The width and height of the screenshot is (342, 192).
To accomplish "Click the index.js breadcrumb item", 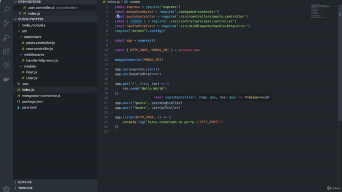I will pyautogui.click(x=113, y=2).
